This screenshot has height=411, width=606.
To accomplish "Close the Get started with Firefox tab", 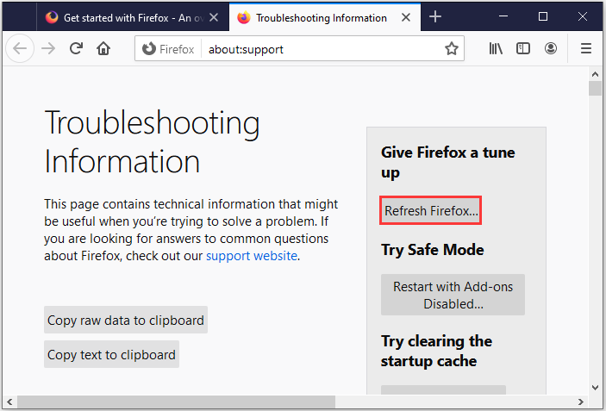I will click(214, 17).
